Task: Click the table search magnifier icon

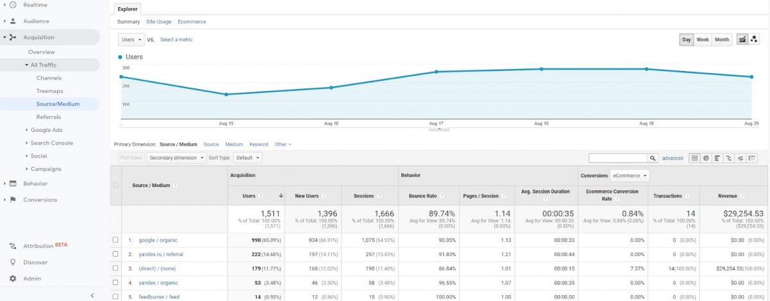Action: [x=653, y=158]
